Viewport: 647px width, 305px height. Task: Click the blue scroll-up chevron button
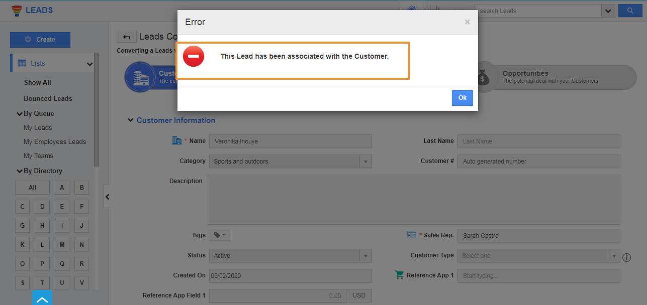click(42, 299)
